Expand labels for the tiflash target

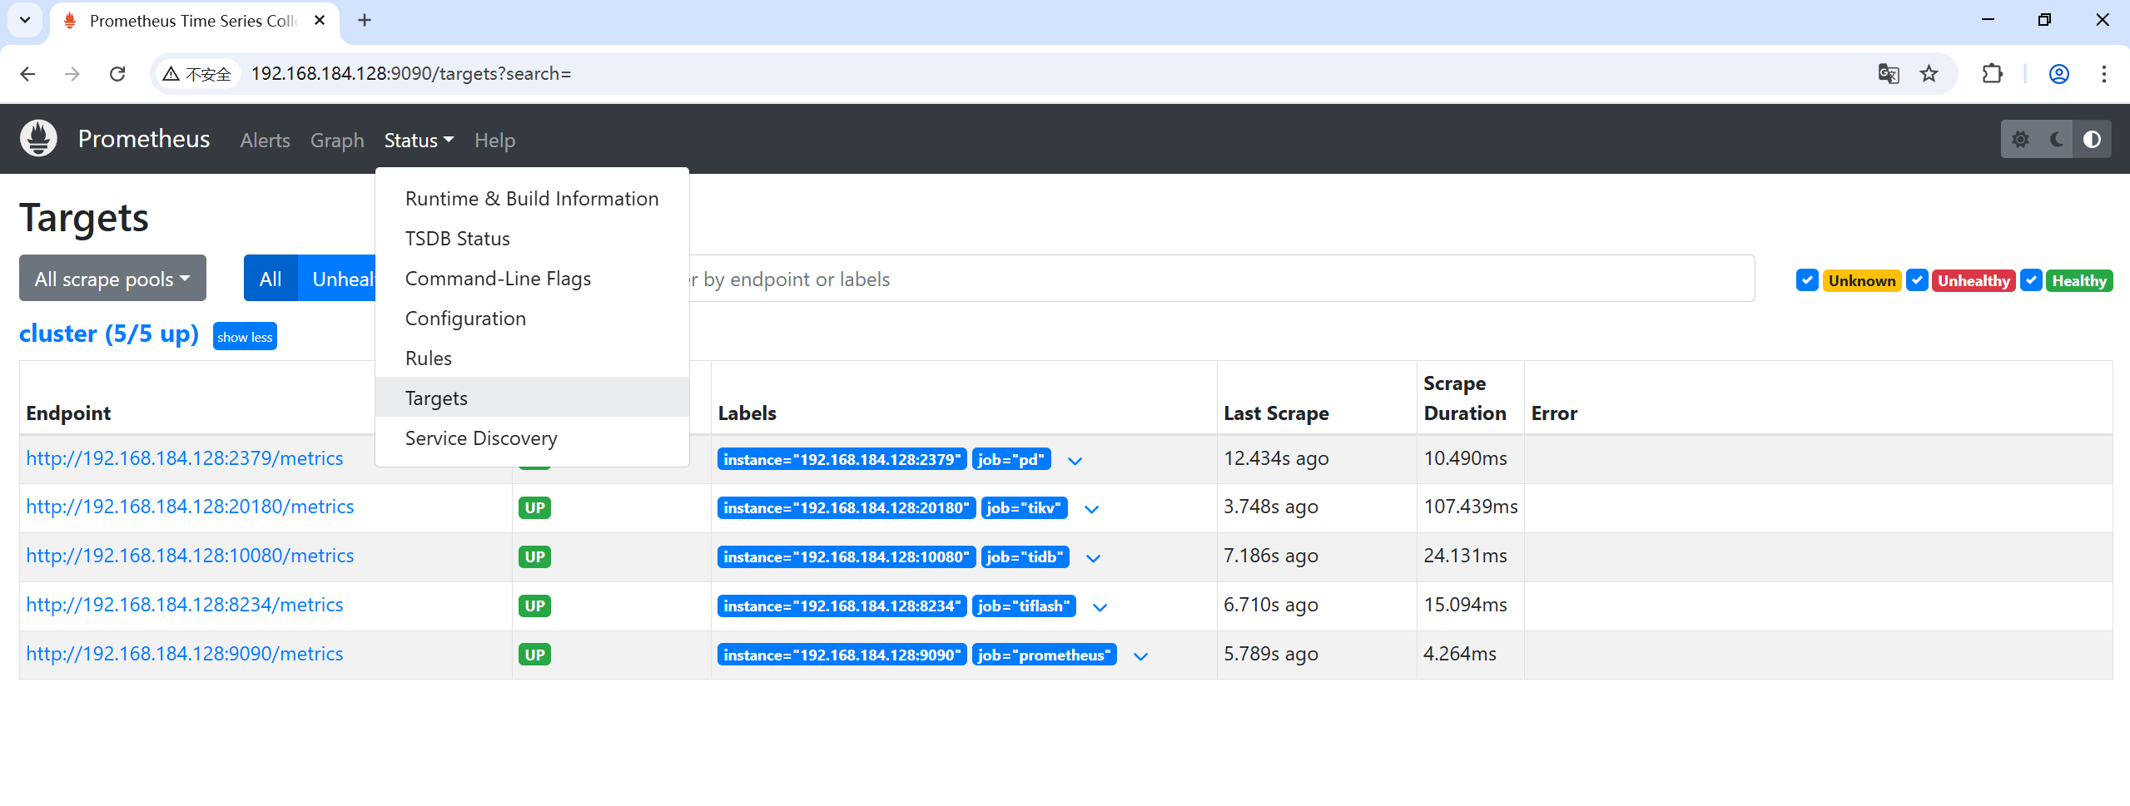pyautogui.click(x=1100, y=607)
